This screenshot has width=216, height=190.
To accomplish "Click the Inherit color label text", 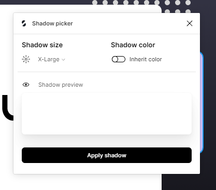I will (146, 59).
